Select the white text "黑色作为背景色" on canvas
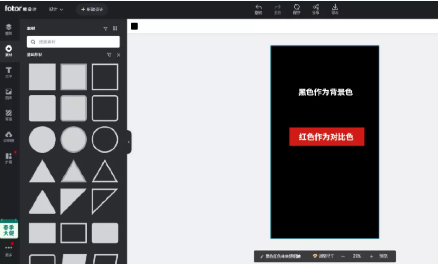 click(325, 92)
